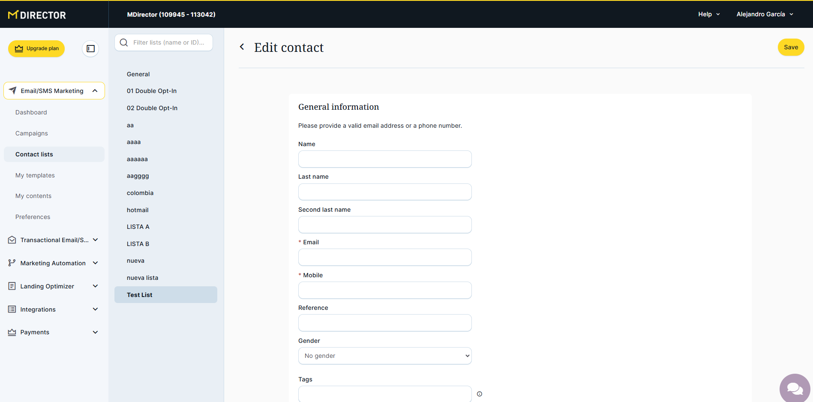
Task: Open the live chat bubble
Action: (794, 388)
